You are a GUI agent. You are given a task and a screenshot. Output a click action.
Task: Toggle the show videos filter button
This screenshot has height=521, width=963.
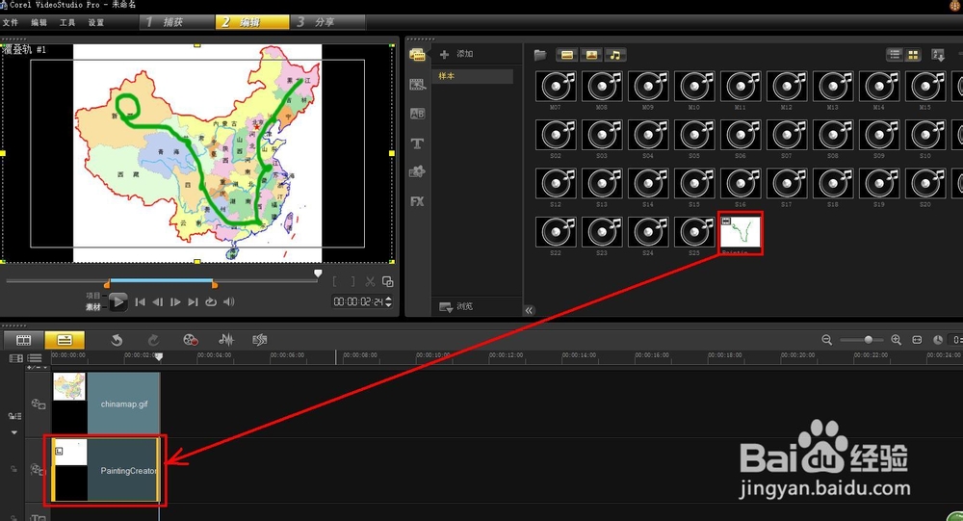point(567,55)
